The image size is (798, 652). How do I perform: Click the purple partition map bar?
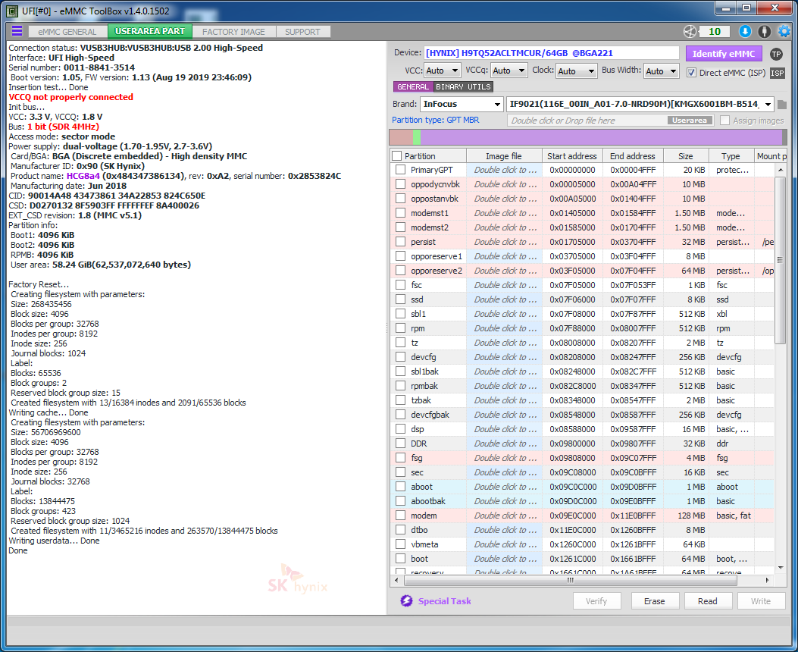click(x=600, y=137)
